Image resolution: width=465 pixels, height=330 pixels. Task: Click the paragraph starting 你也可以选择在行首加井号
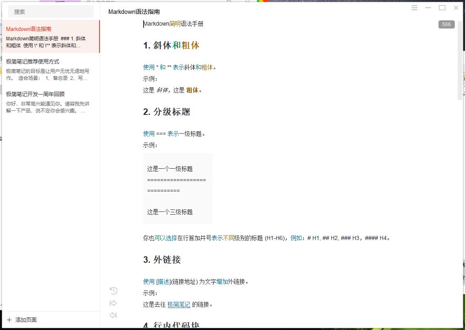266,238
